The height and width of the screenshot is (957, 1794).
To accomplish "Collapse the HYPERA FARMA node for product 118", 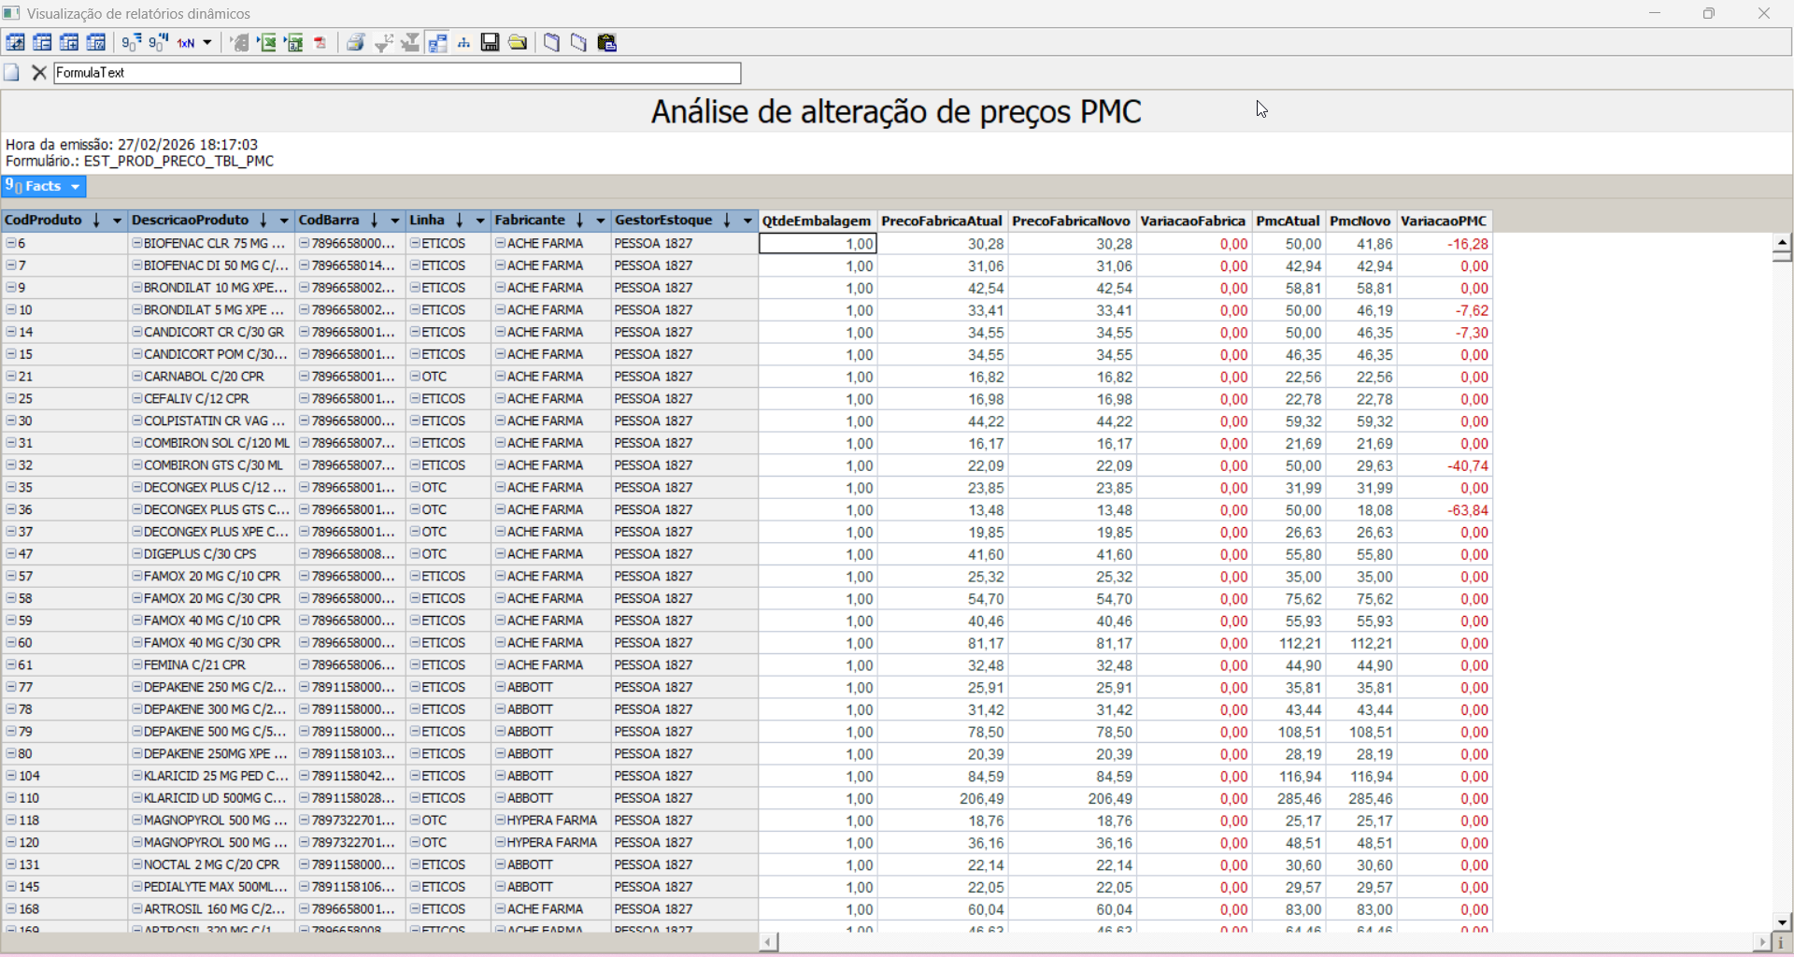I will pos(500,821).
